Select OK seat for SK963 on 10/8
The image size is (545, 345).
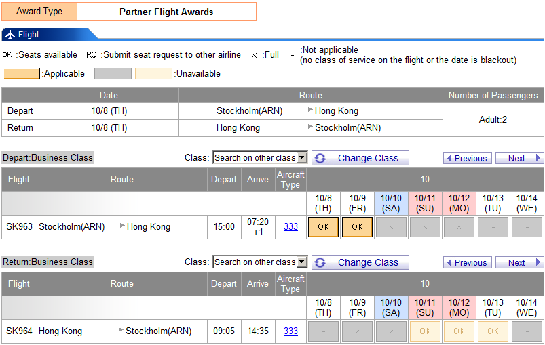(324, 227)
